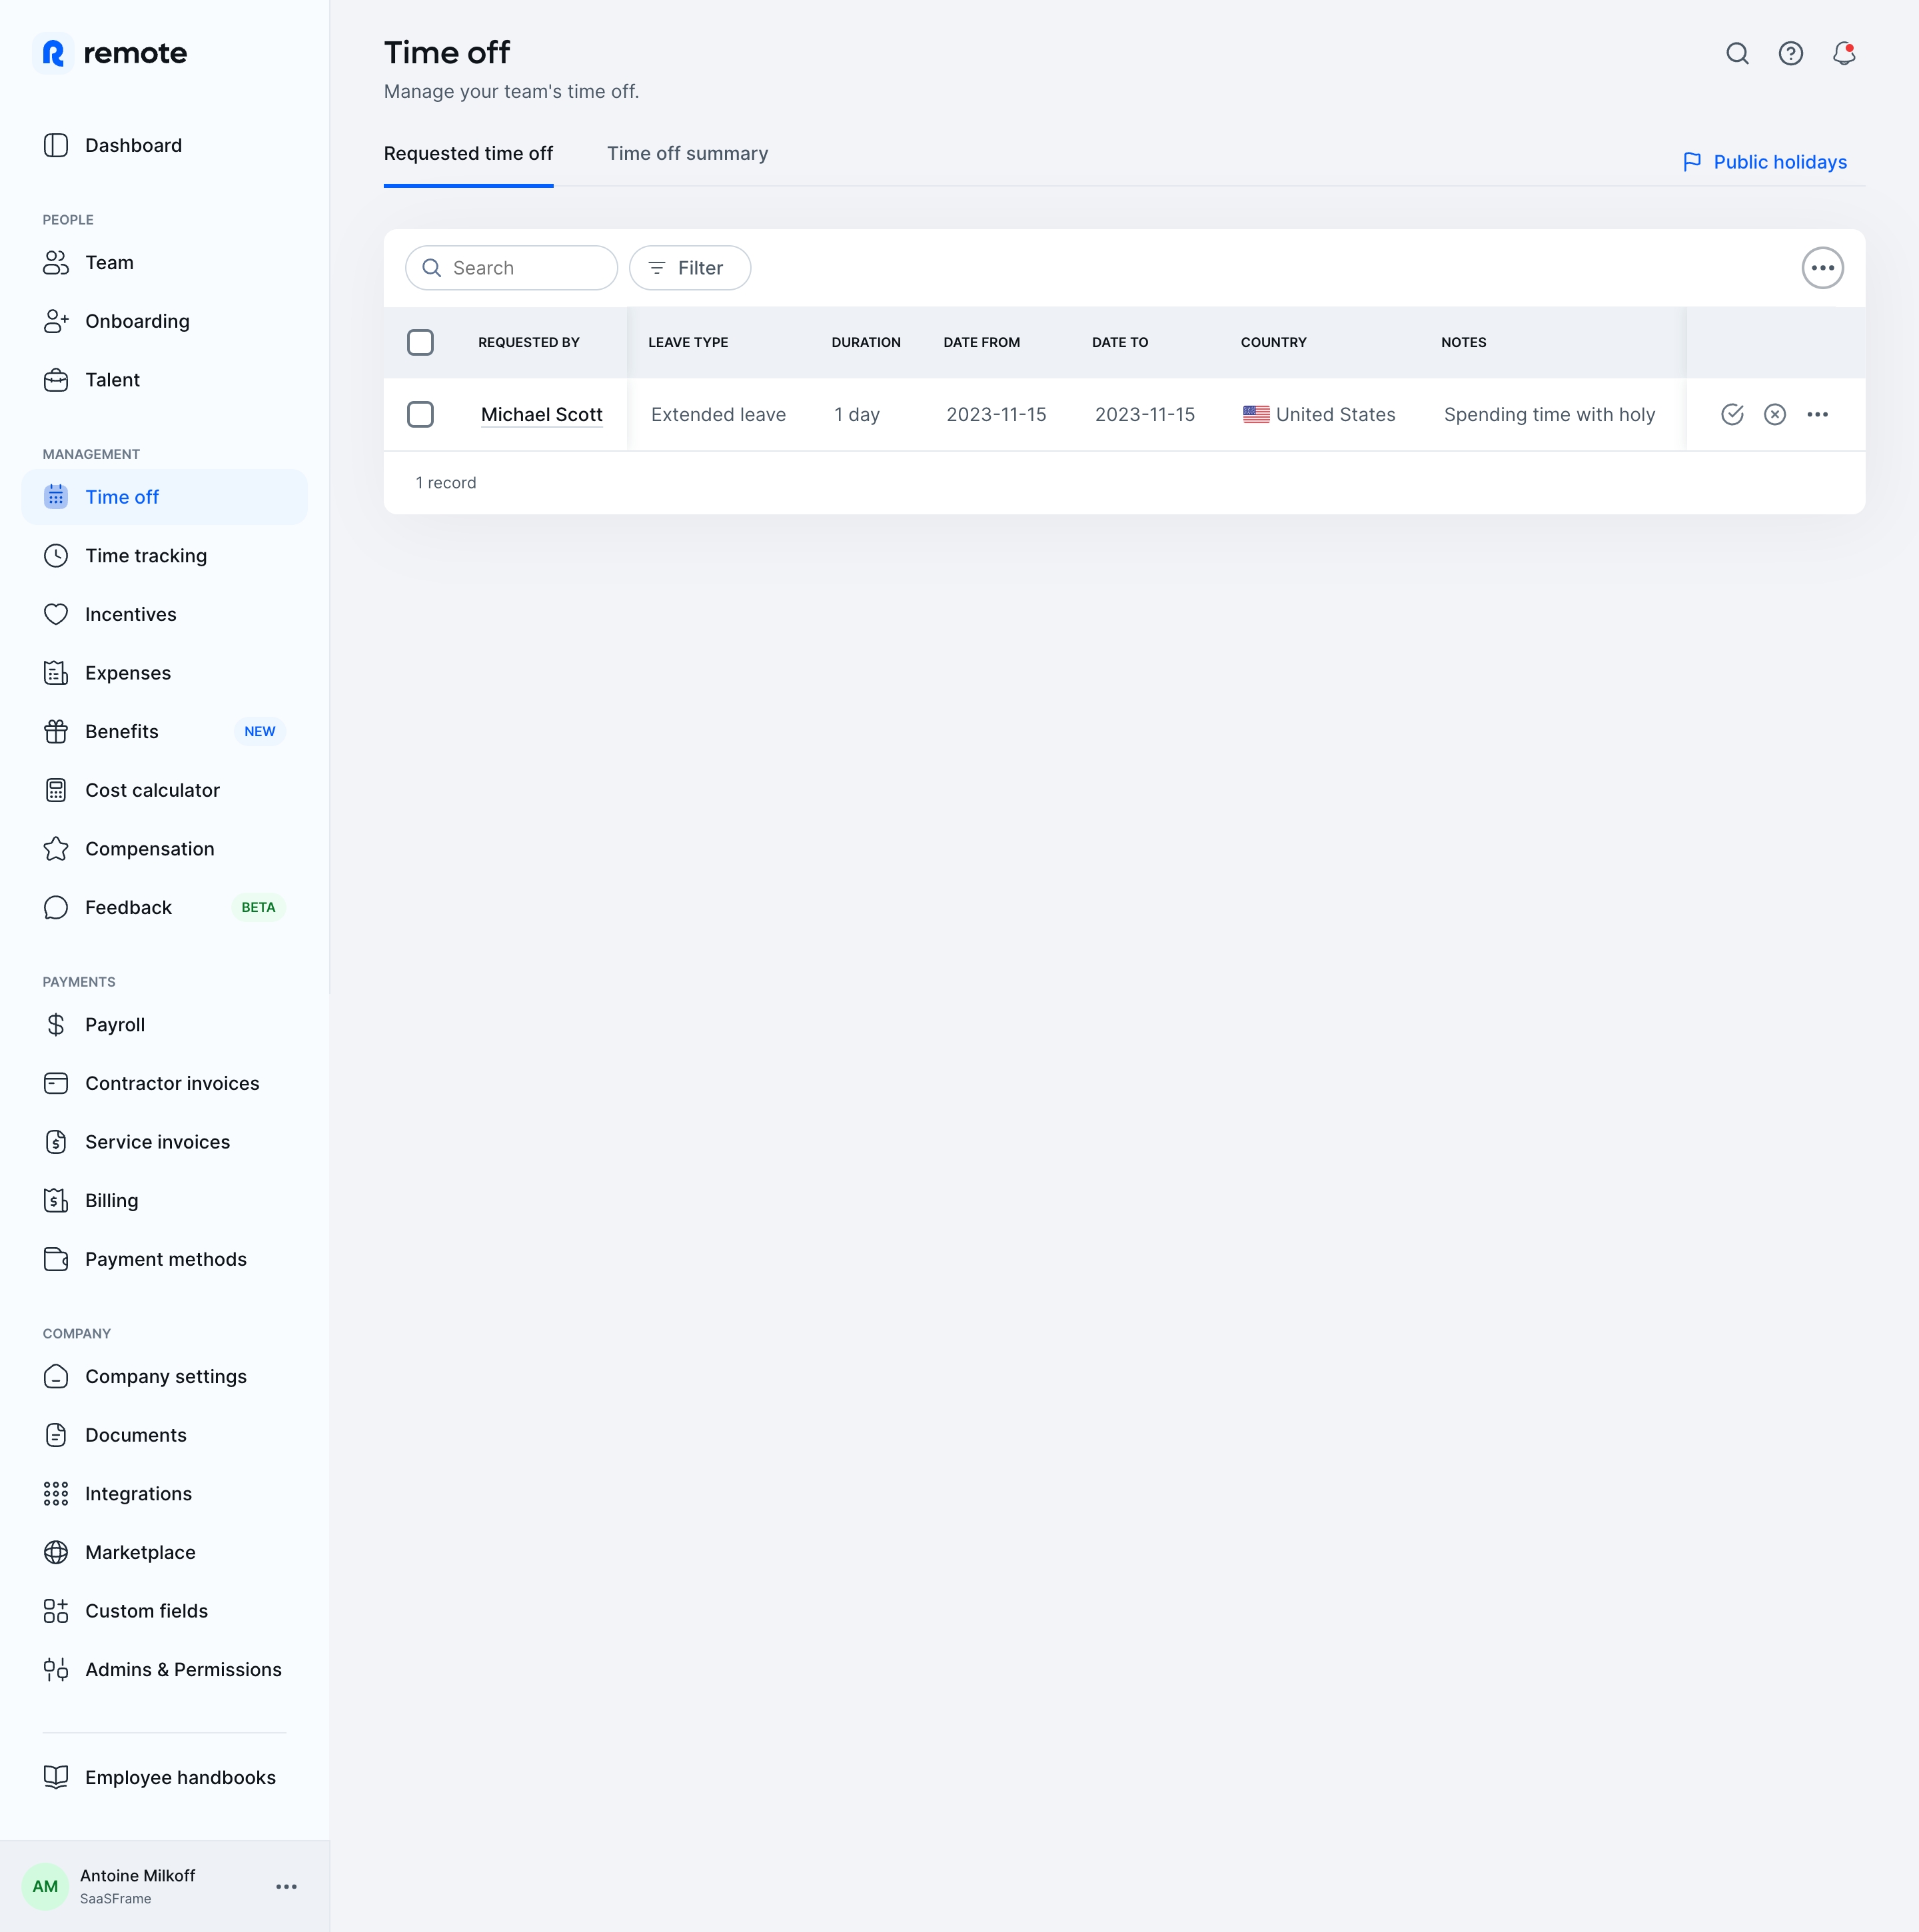Open the help question-mark icon
This screenshot has height=1932, width=1919.
tap(1790, 54)
